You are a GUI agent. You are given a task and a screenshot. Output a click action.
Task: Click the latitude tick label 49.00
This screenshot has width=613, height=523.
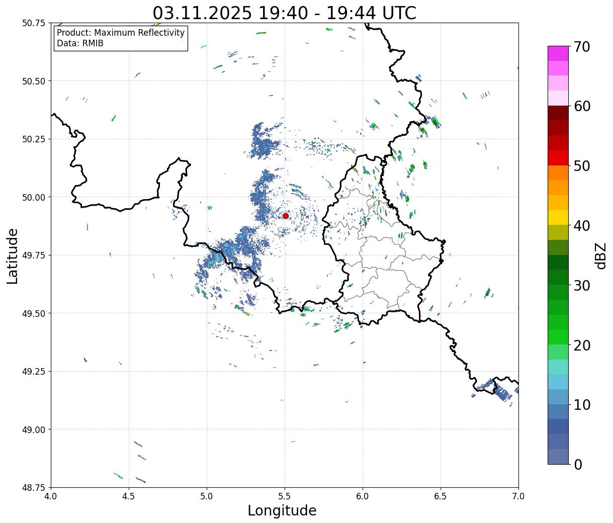tap(34, 429)
